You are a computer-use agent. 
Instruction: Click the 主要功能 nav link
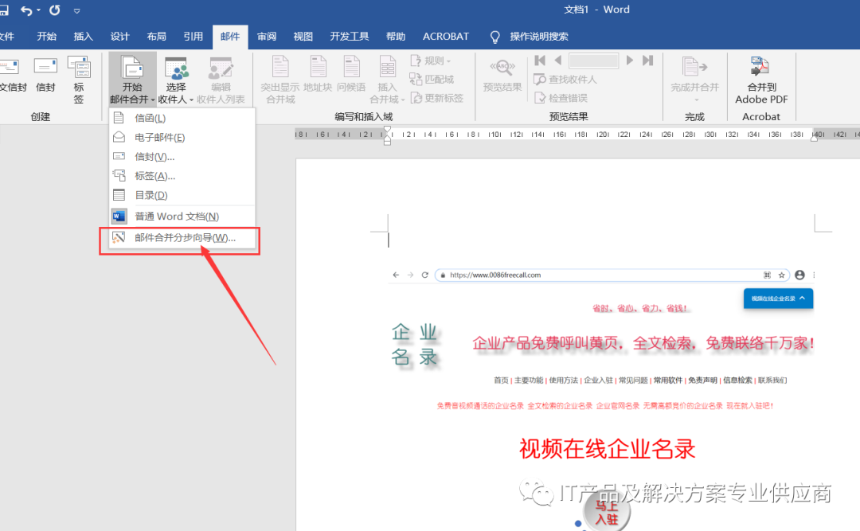point(528,380)
